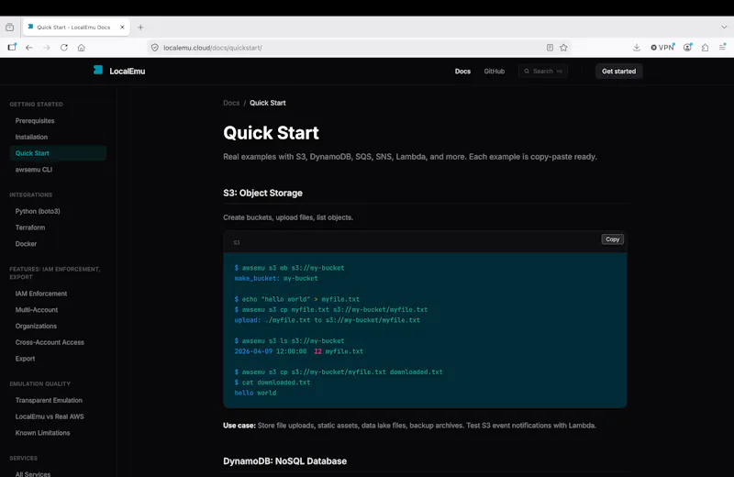
Task: Click the tab overview icon left of tabs
Action: point(10,28)
